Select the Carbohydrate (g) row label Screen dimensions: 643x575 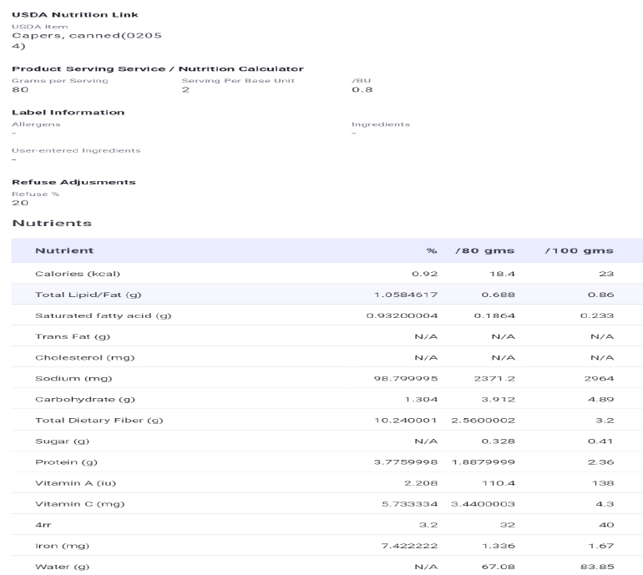[x=85, y=399]
